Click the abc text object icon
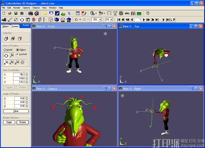Image resolution: width=205 pixels, height=148 pixels. click(x=127, y=13)
